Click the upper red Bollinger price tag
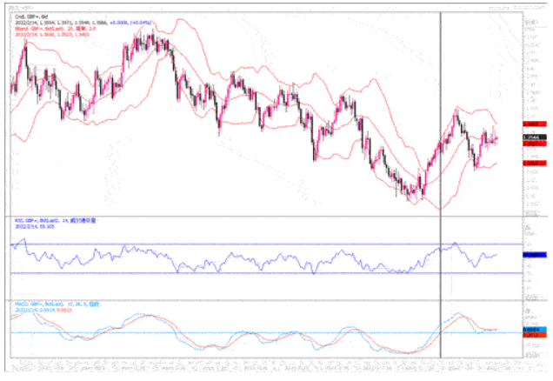This screenshot has height=381, width=553. pos(532,124)
